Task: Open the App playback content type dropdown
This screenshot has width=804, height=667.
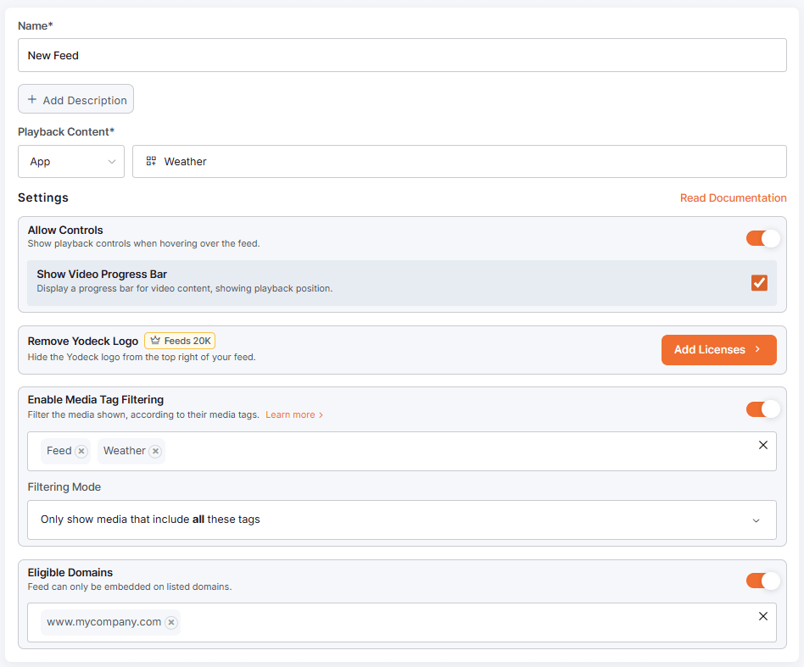Action: point(71,162)
